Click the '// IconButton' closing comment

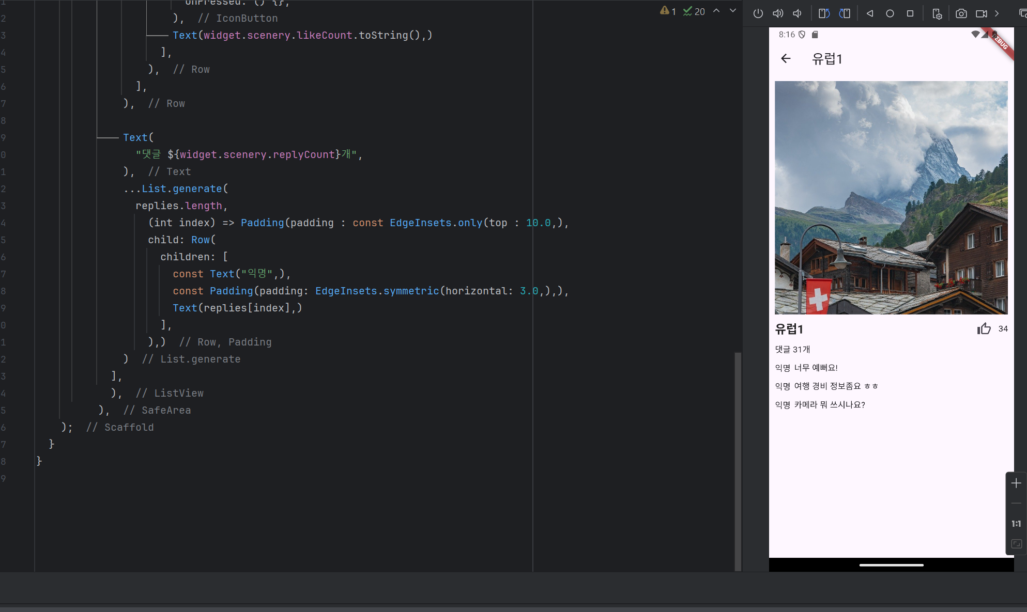click(238, 18)
